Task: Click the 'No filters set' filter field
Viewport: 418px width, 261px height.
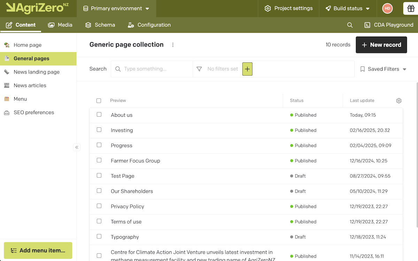Action: (223, 69)
